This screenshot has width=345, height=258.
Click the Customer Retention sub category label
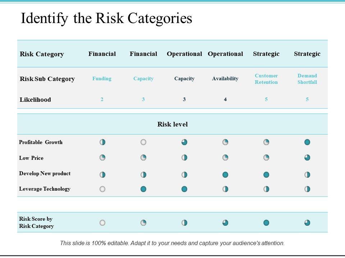266,79
